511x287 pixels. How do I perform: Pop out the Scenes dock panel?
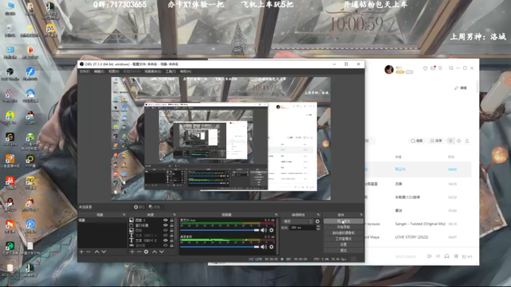coord(124,215)
